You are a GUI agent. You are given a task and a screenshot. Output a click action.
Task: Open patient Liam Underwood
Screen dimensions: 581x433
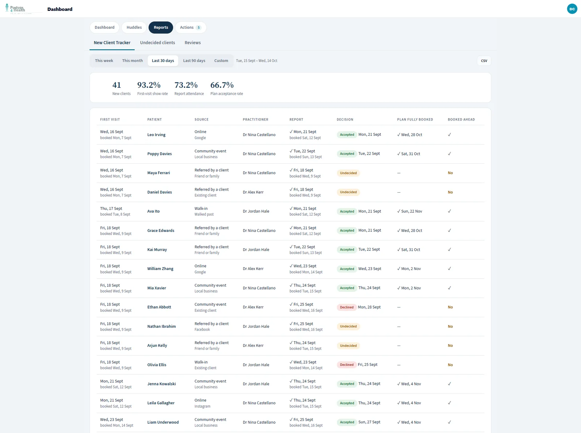coord(163,422)
